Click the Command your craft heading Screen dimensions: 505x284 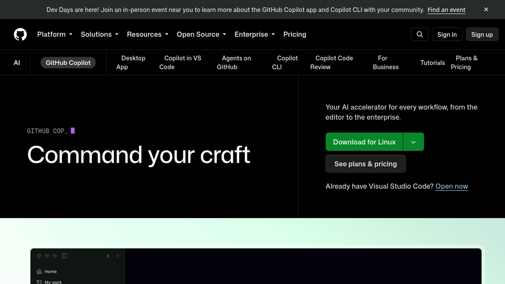pyautogui.click(x=139, y=155)
